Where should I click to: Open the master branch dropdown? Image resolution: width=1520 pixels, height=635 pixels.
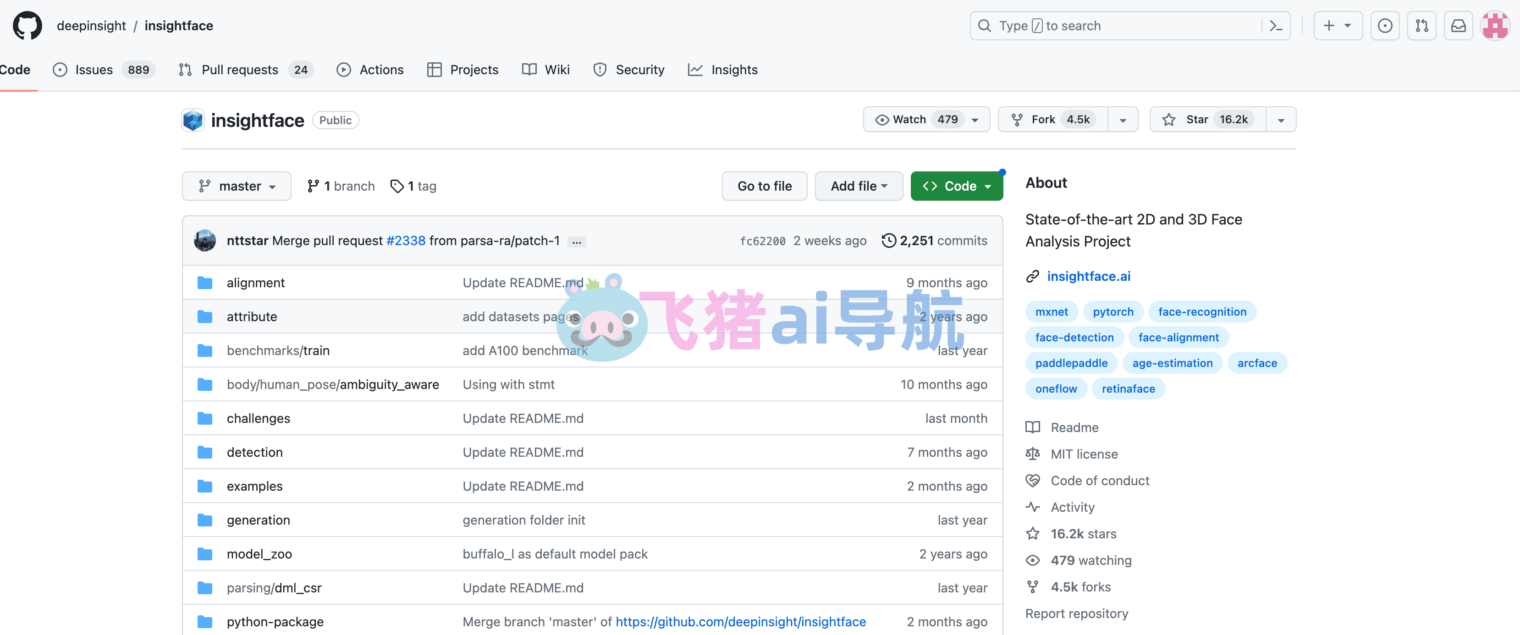237,186
